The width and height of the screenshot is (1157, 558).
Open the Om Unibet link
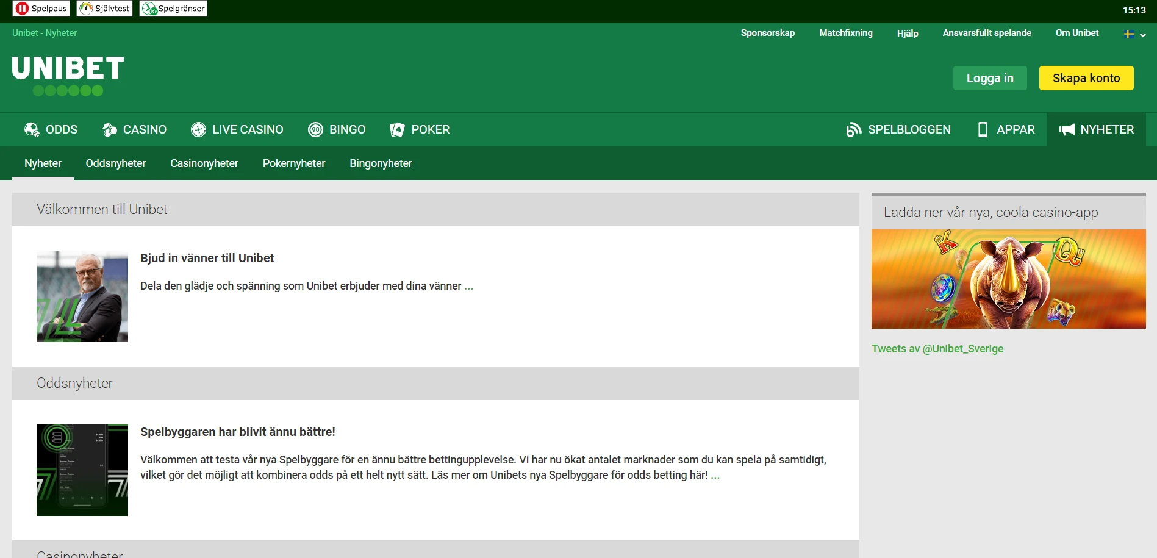[x=1077, y=33]
